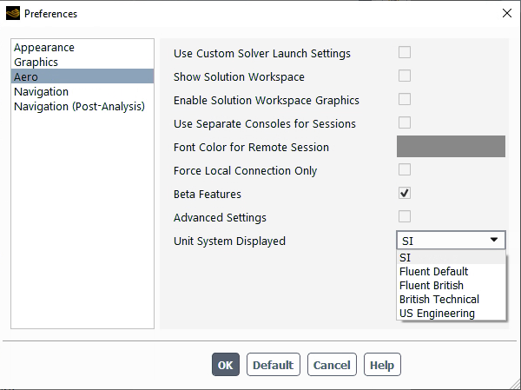Open Font Color for Remote Session swatch
The image size is (521, 390).
(x=451, y=147)
